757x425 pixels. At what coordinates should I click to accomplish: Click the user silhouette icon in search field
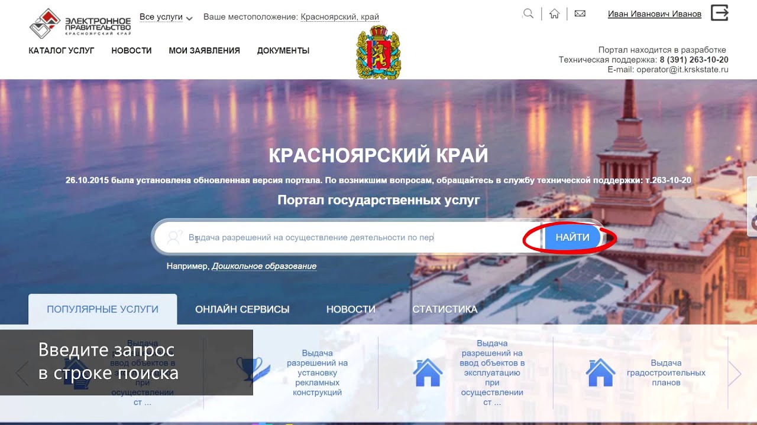(x=174, y=237)
